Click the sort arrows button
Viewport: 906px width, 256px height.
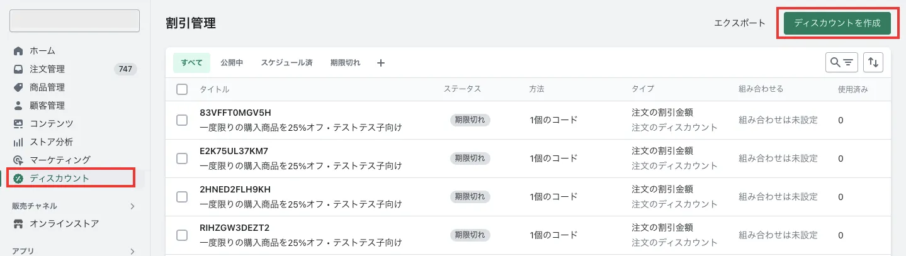[873, 62]
